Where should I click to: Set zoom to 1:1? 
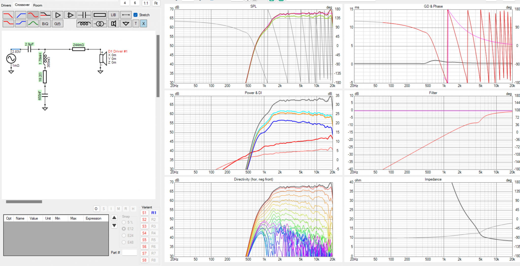(146, 3)
